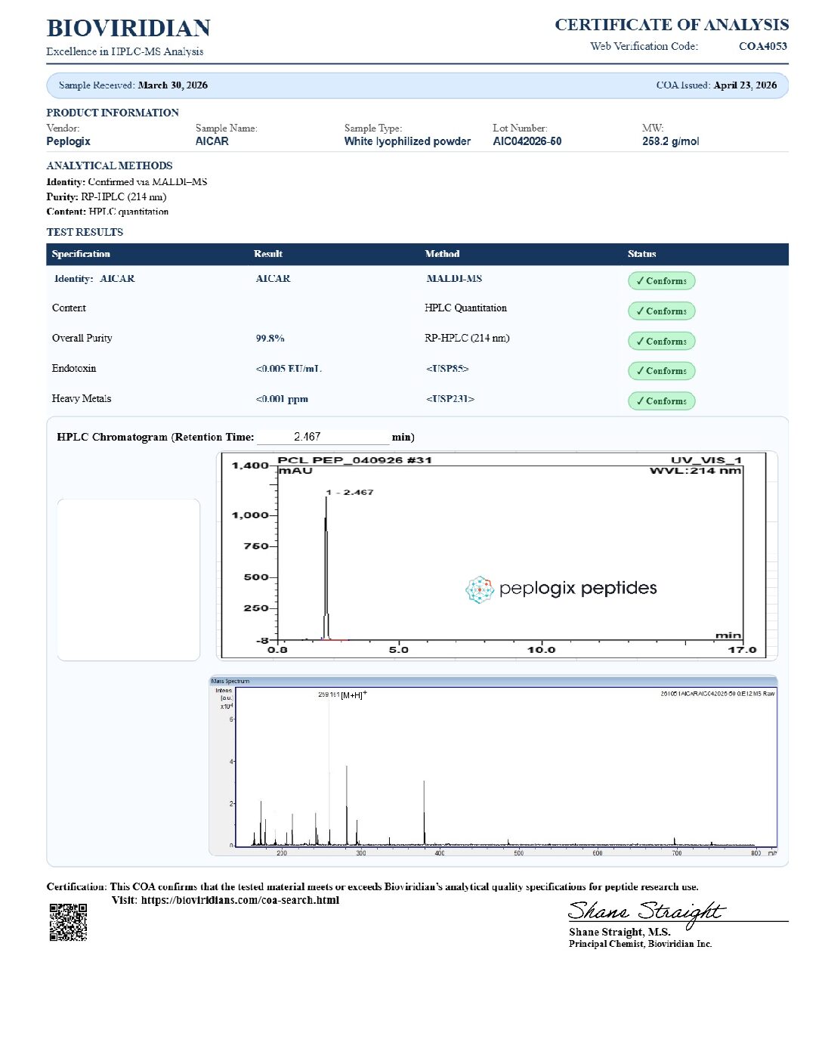This screenshot has height=1064, width=822.
Task: Click the Conforms badge for Identity row
Action: (661, 280)
